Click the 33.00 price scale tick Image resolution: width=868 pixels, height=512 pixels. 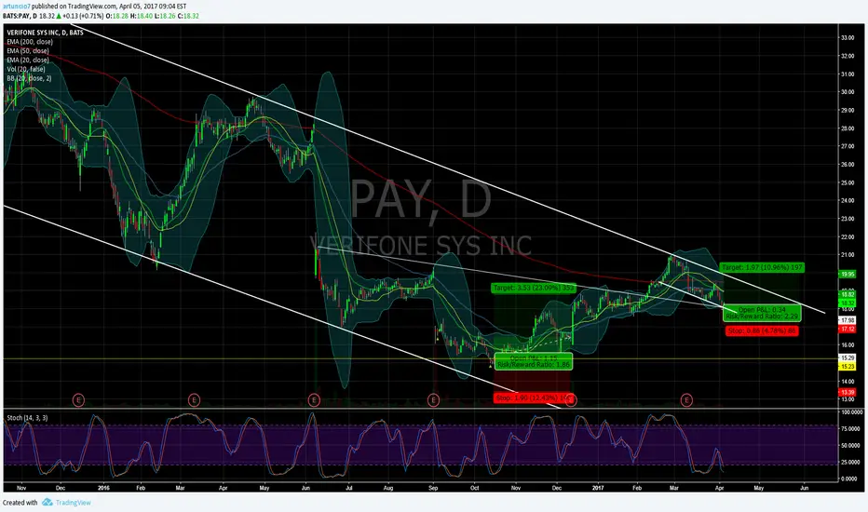point(848,37)
